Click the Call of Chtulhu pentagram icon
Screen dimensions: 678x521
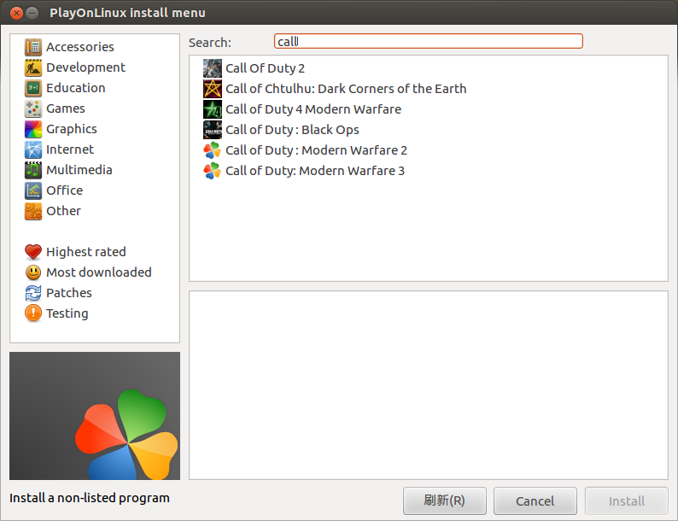pyautogui.click(x=213, y=89)
